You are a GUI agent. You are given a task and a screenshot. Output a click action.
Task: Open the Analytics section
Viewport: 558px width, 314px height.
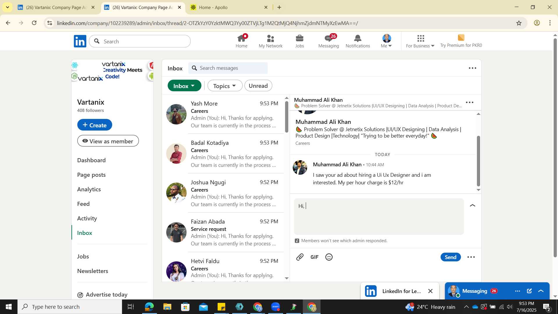point(89,189)
